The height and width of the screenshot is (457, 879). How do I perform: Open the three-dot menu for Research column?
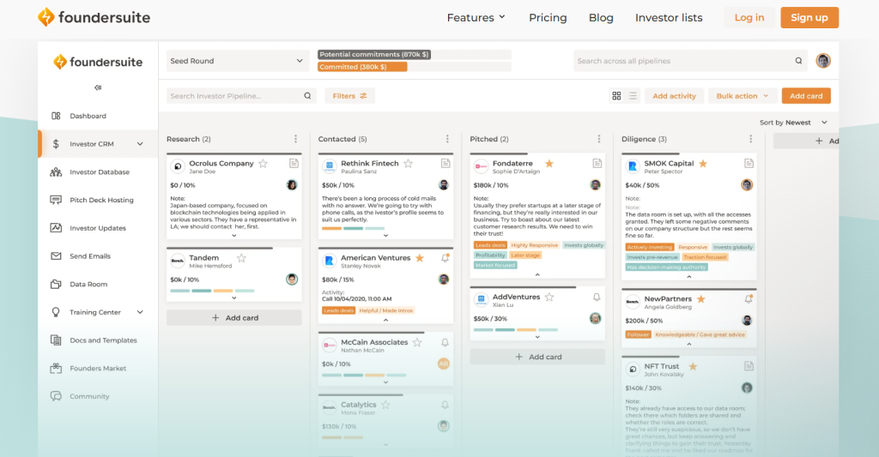click(295, 139)
